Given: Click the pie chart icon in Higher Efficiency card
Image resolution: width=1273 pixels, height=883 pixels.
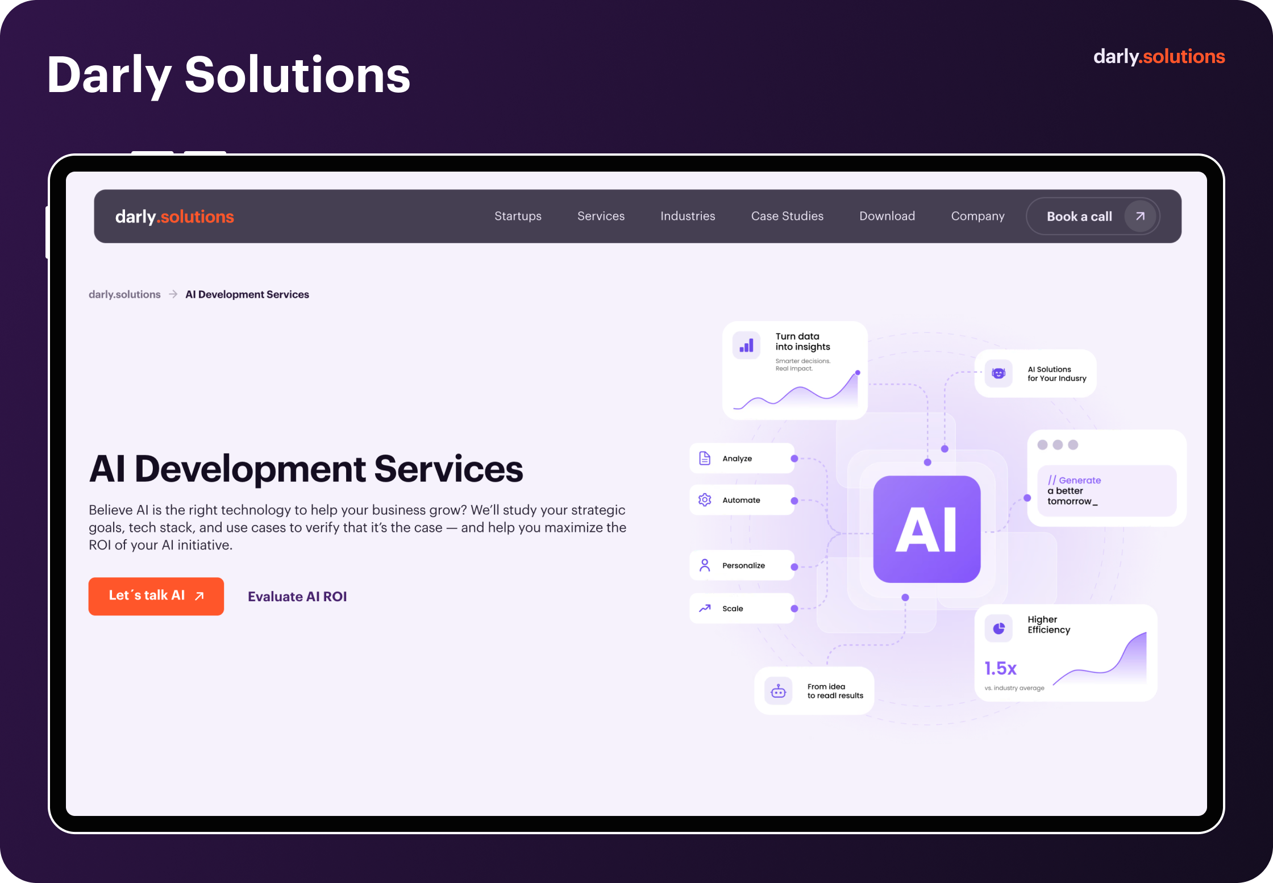Looking at the screenshot, I should tap(999, 628).
